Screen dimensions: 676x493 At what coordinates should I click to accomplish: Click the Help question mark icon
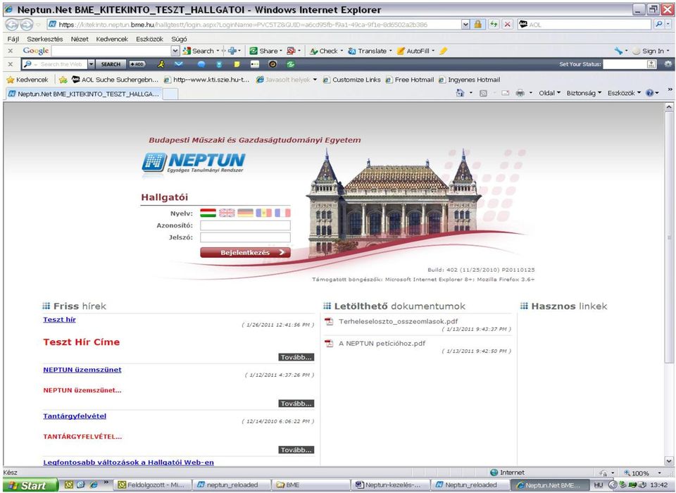coord(650,93)
